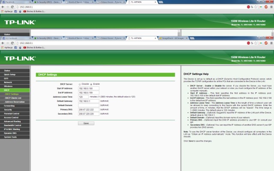274x171 pixels.
Task: Switch to the Facebook tab in the rear window
Action: click(16, 2)
